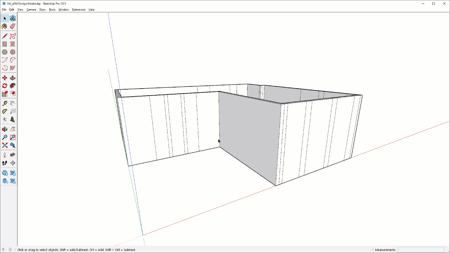Screen dimensions: 450x253
Task: Choose the Orbit tool
Action: [x=5, y=129]
